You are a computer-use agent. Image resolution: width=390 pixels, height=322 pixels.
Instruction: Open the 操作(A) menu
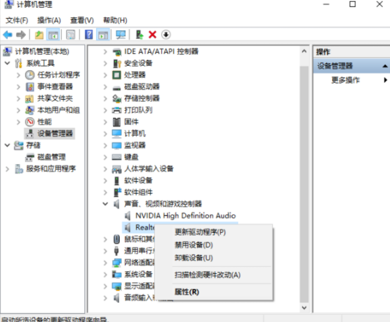[x=49, y=20]
